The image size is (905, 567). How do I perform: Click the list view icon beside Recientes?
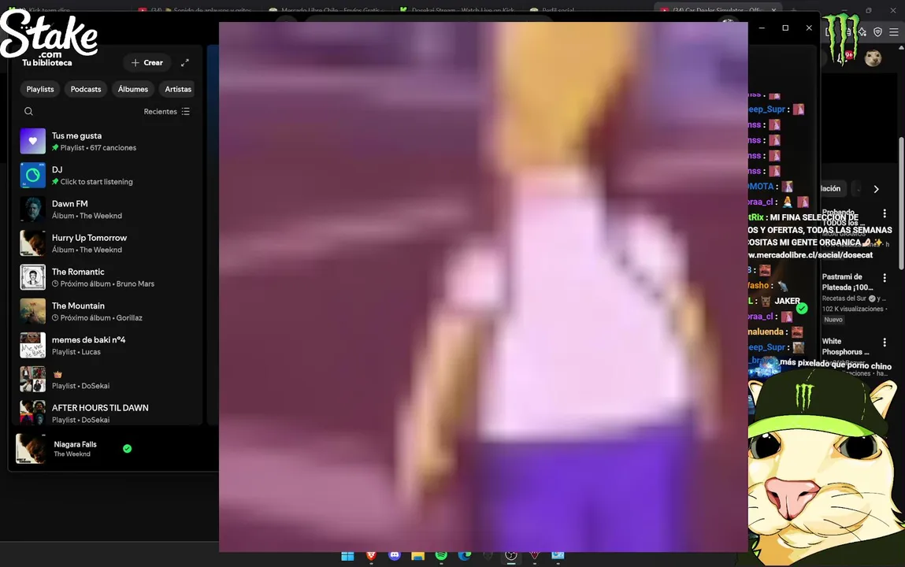[x=185, y=111]
